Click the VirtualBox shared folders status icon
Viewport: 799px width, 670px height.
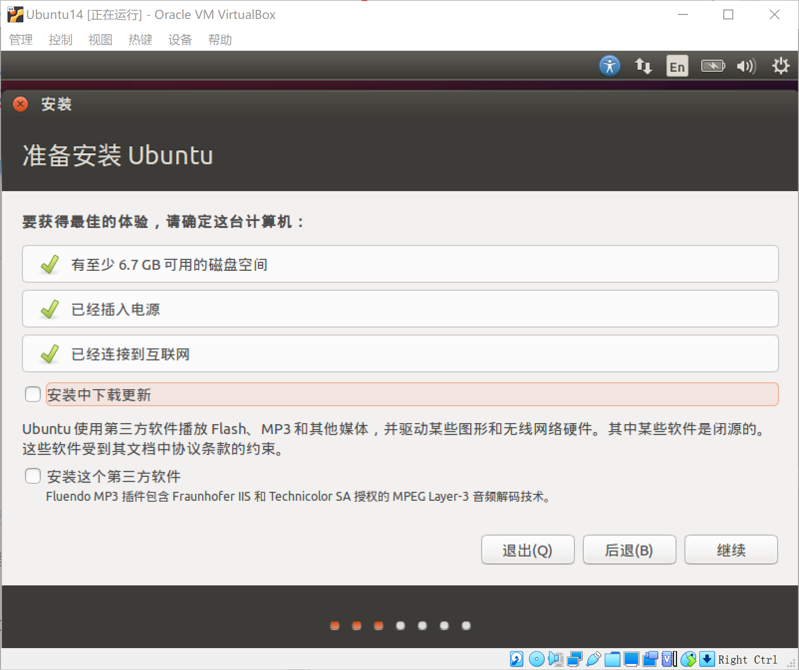point(612,659)
